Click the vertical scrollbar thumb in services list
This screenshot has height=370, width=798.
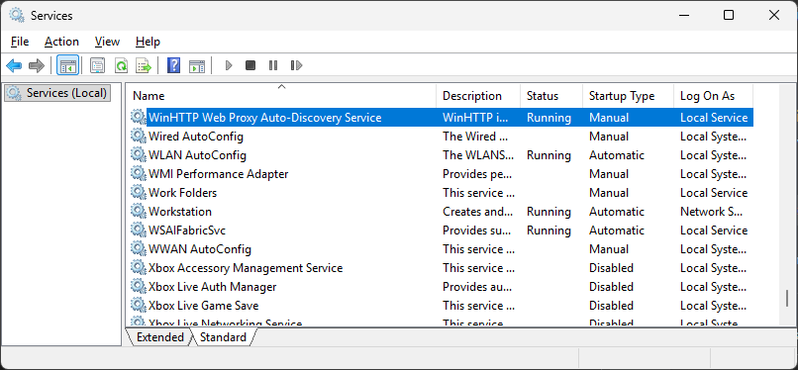click(787, 299)
